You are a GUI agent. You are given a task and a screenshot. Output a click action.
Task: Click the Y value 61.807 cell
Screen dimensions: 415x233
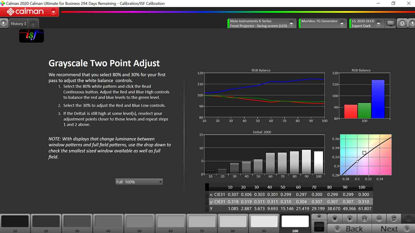pos(364,209)
